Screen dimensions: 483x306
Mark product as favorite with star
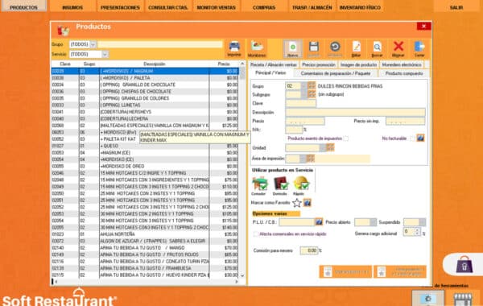[296, 203]
